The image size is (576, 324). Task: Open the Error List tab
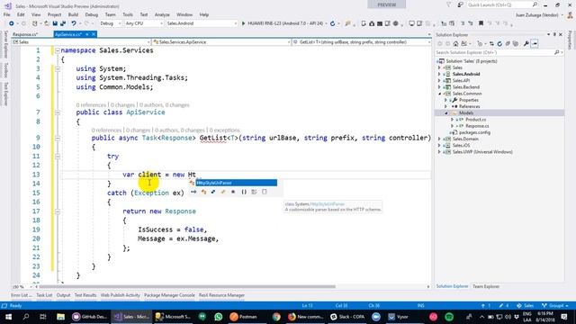[22, 295]
